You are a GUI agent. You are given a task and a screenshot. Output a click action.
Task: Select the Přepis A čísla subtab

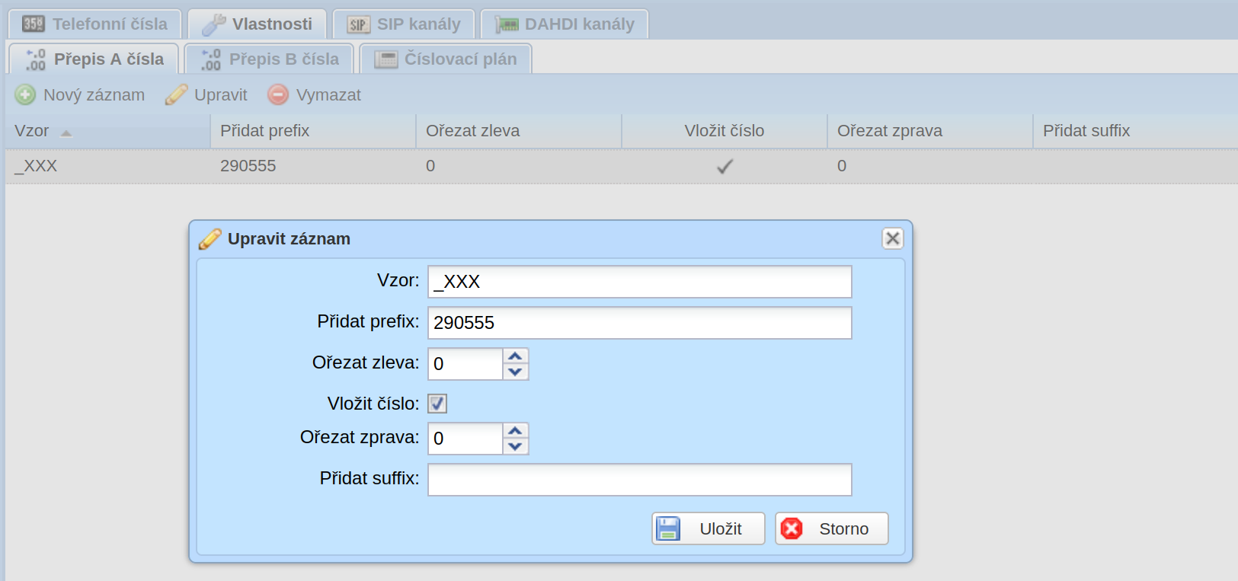point(94,59)
